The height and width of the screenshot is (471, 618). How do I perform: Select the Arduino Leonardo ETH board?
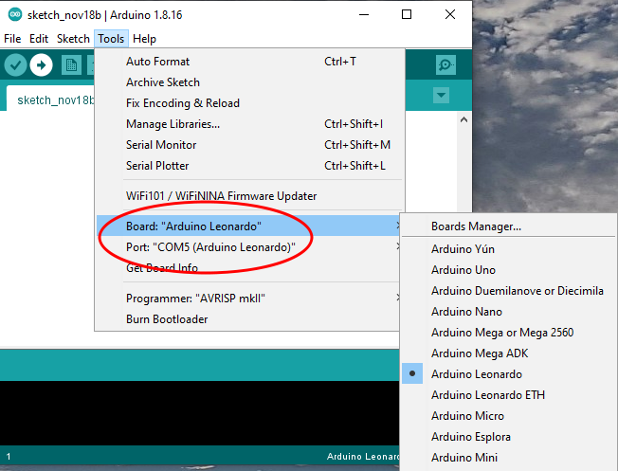[508, 395]
